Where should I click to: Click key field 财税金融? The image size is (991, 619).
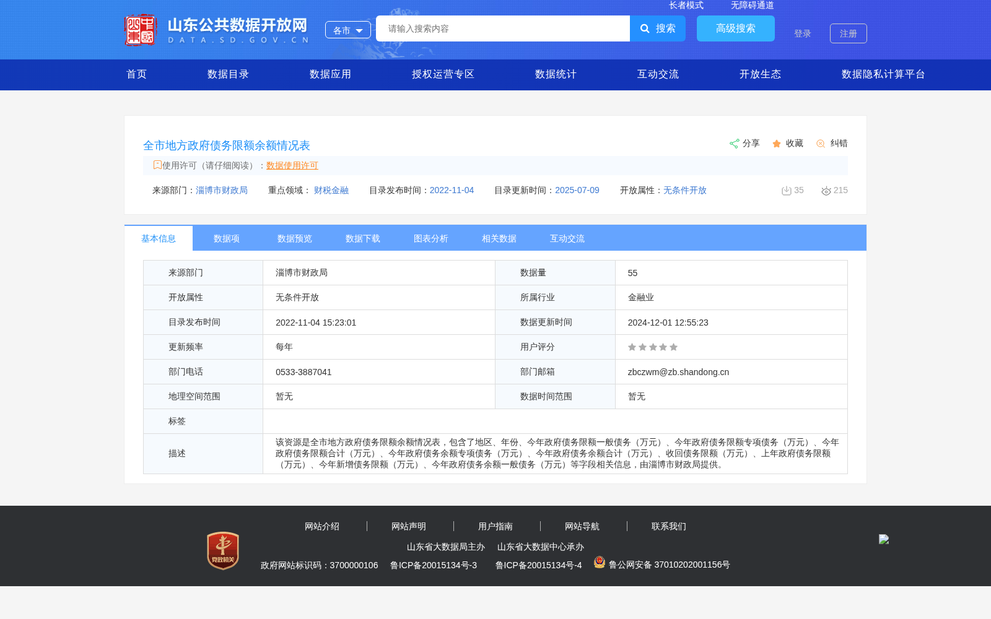pos(331,190)
